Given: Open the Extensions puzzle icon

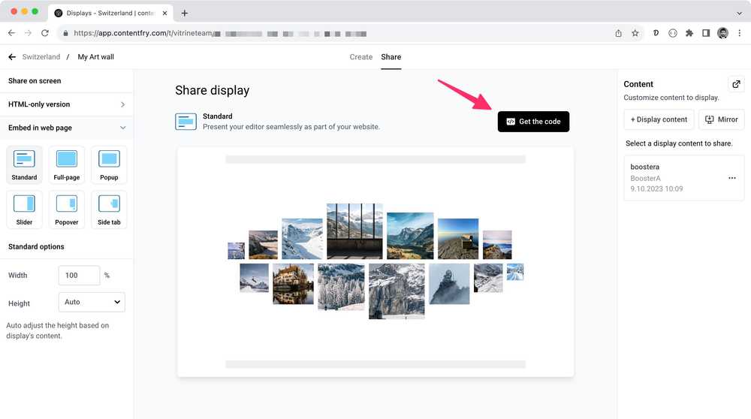Looking at the screenshot, I should (x=689, y=33).
